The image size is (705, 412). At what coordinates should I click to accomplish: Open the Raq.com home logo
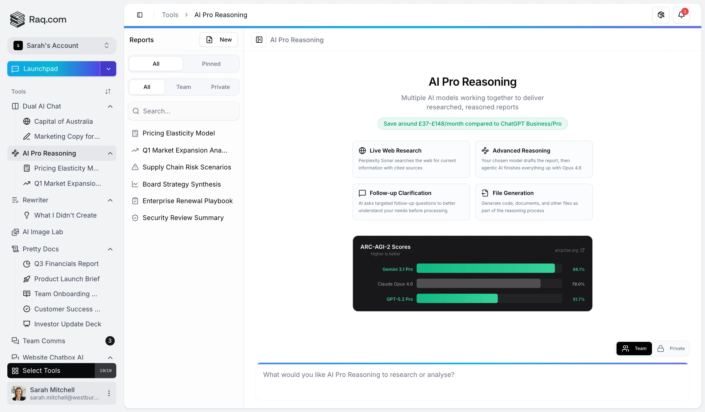pyautogui.click(x=38, y=19)
